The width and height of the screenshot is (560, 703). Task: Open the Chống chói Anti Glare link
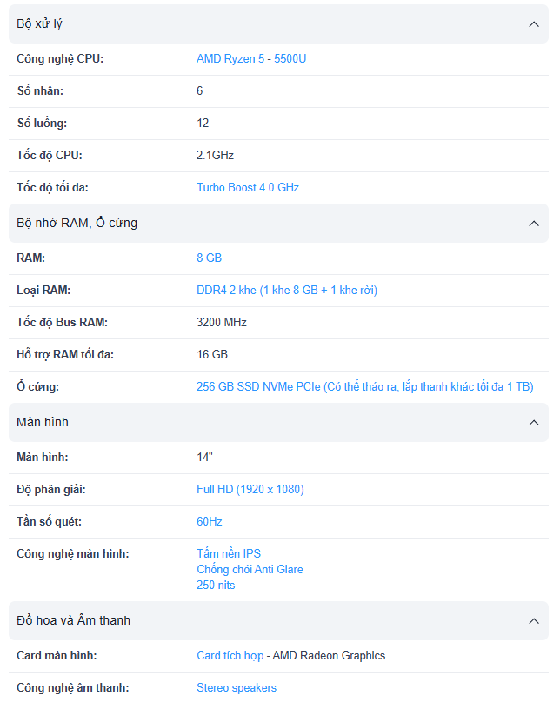250,570
